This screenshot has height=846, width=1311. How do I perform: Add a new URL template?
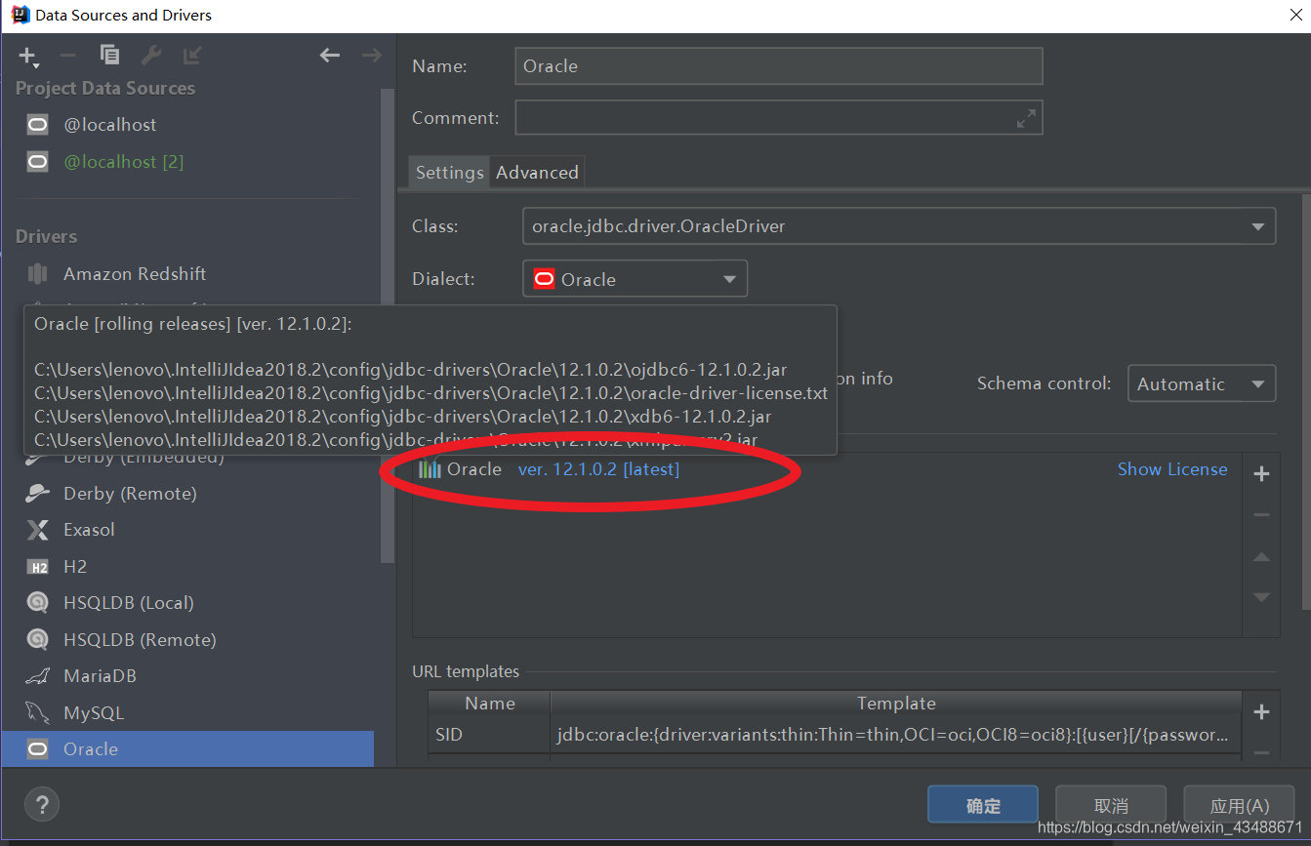coord(1261,712)
